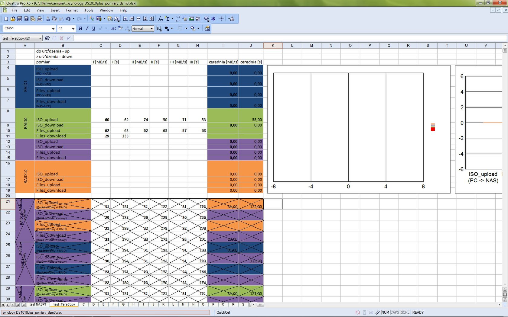Go to the first sheet tab arrow
Image resolution: width=508 pixels, height=317 pixels.
(3, 305)
